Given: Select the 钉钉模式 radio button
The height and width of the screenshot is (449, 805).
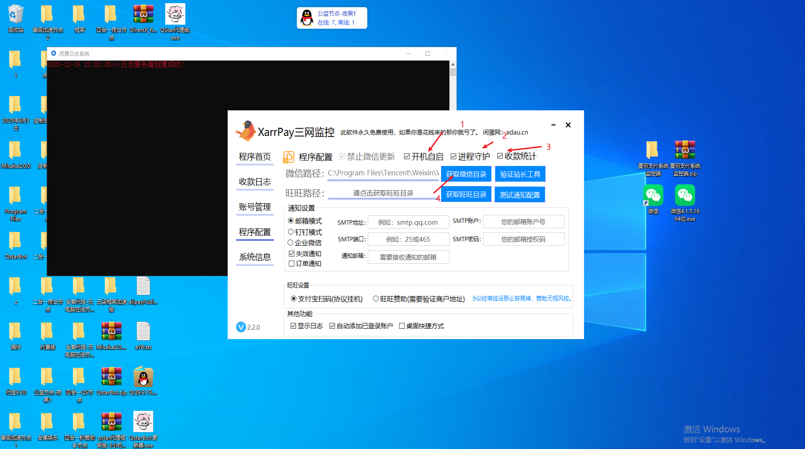Looking at the screenshot, I should [291, 232].
